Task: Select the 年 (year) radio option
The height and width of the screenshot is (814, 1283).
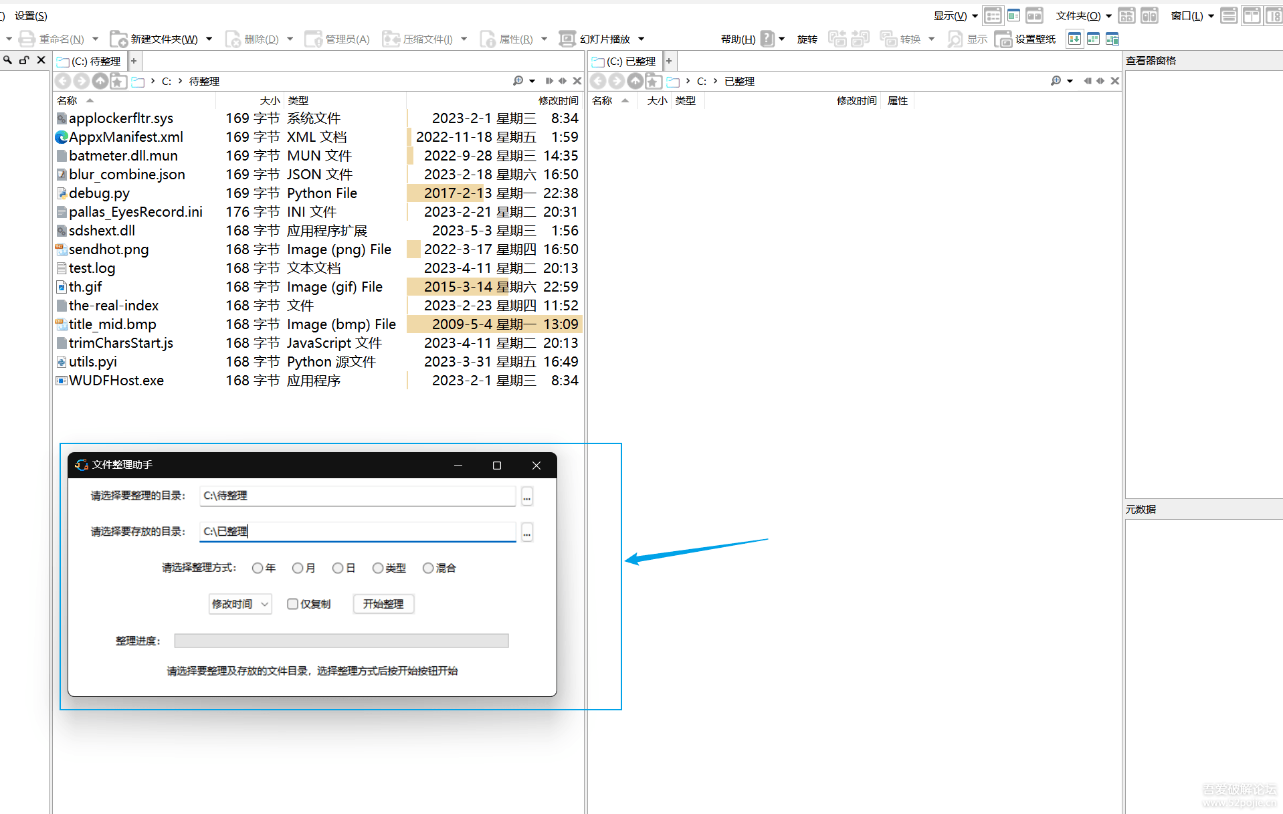Action: pyautogui.click(x=258, y=568)
